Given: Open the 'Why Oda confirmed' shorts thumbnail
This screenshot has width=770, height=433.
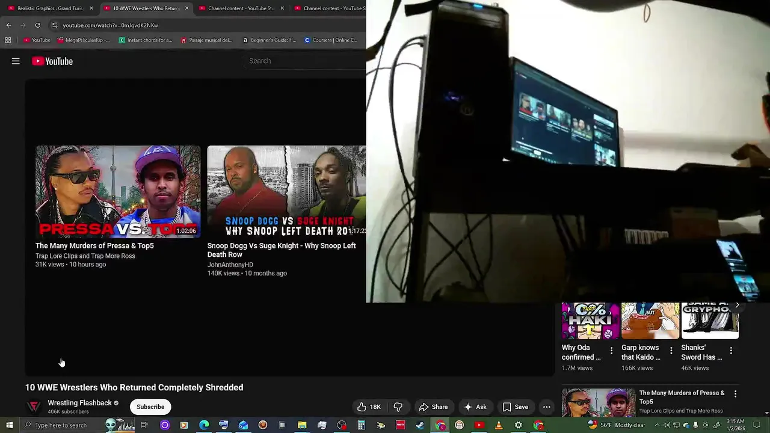Looking at the screenshot, I should click(590, 321).
